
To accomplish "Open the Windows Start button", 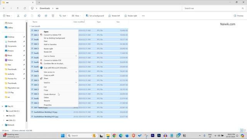I will click(x=63, y=136).
